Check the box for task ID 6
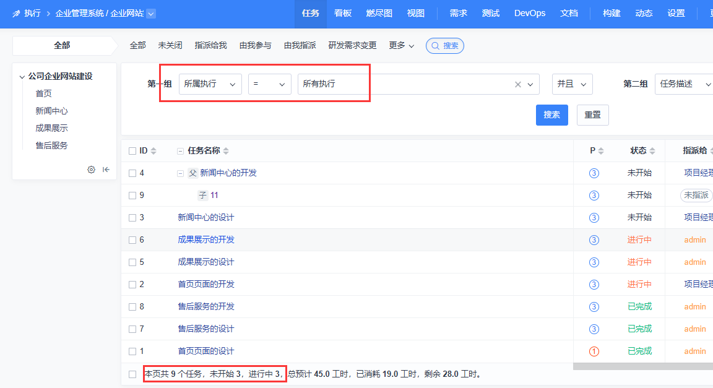Image resolution: width=713 pixels, height=388 pixels. point(132,240)
